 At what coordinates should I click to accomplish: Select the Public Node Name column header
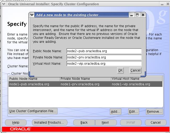click(x=34, y=78)
